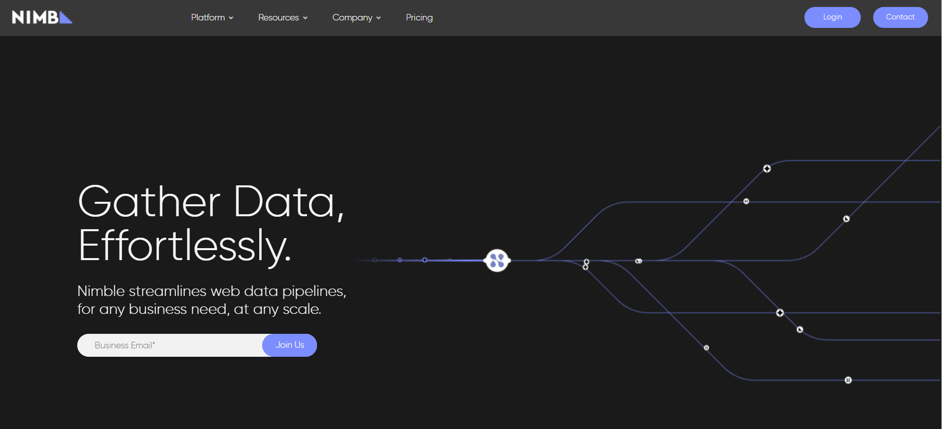Click the Nimble logo in the header
942x429 pixels.
tap(42, 17)
